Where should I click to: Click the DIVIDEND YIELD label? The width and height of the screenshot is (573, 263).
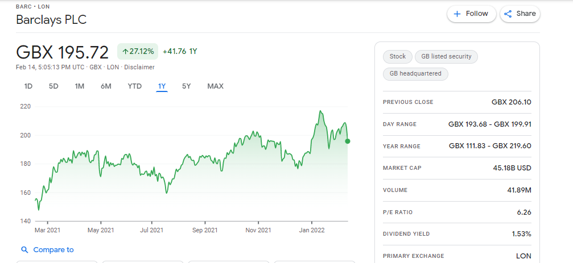click(x=406, y=234)
